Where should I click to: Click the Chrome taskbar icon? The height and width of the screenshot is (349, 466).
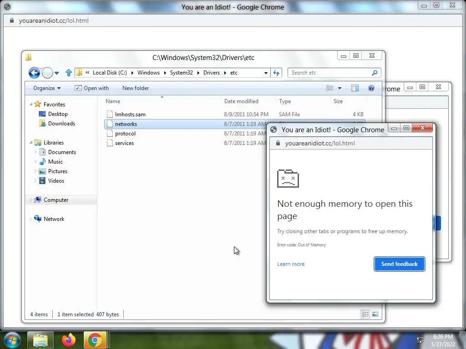tap(95, 340)
